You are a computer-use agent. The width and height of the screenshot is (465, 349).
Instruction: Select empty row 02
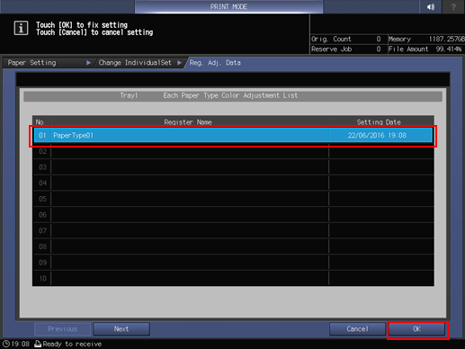click(233, 151)
